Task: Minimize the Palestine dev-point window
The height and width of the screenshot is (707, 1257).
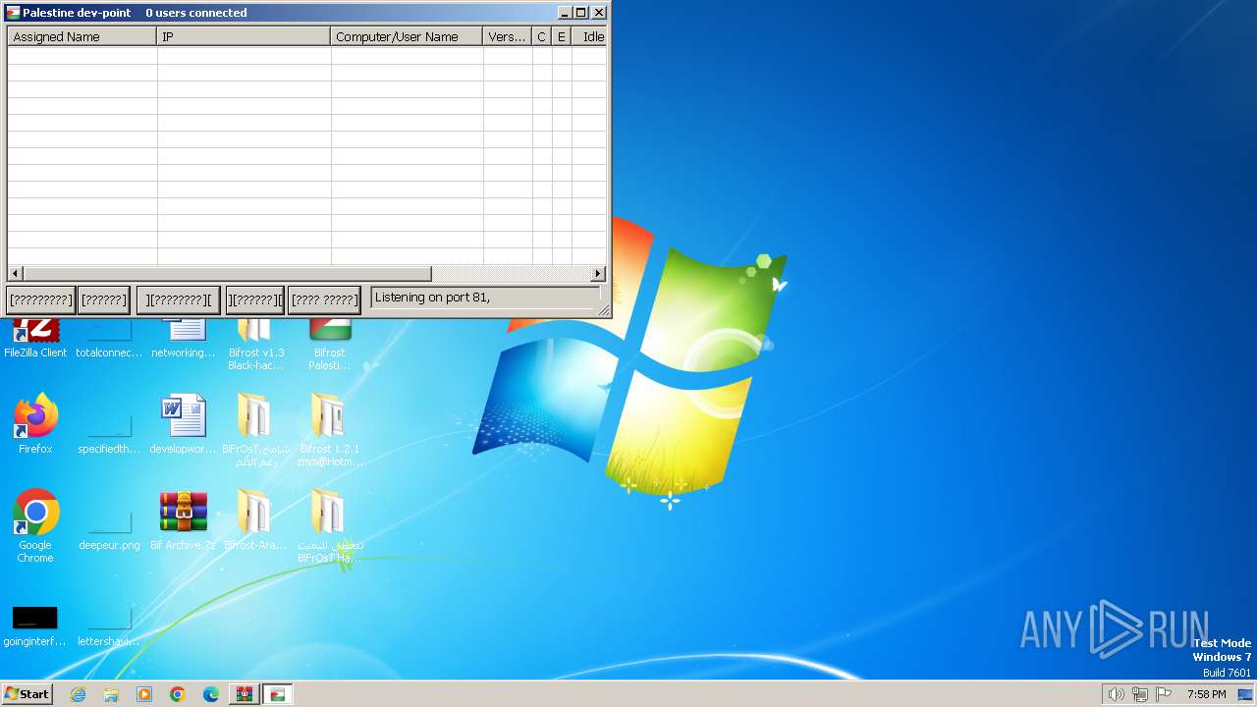Action: tap(566, 13)
